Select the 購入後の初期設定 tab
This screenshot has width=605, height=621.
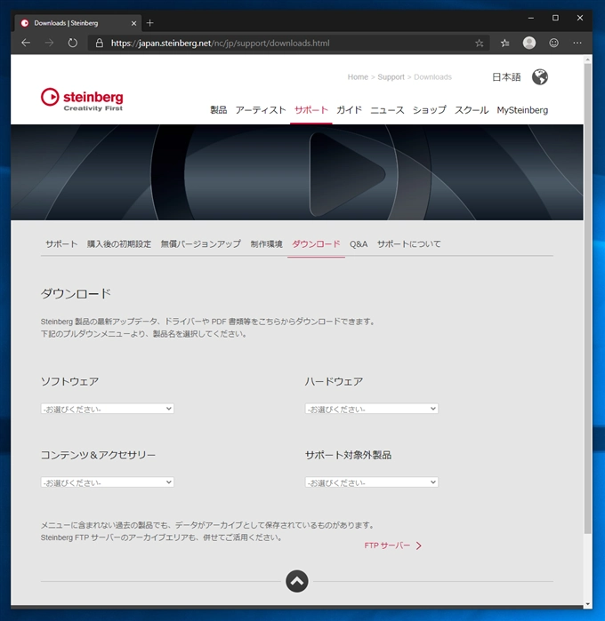click(x=119, y=244)
